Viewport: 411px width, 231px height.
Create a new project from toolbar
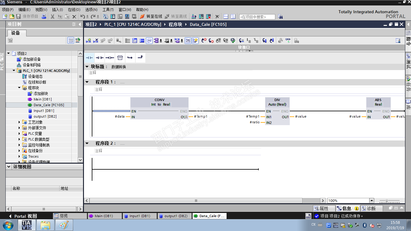click(x=5, y=16)
